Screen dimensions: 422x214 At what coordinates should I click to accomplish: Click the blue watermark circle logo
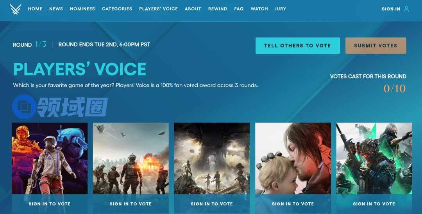(x=24, y=107)
